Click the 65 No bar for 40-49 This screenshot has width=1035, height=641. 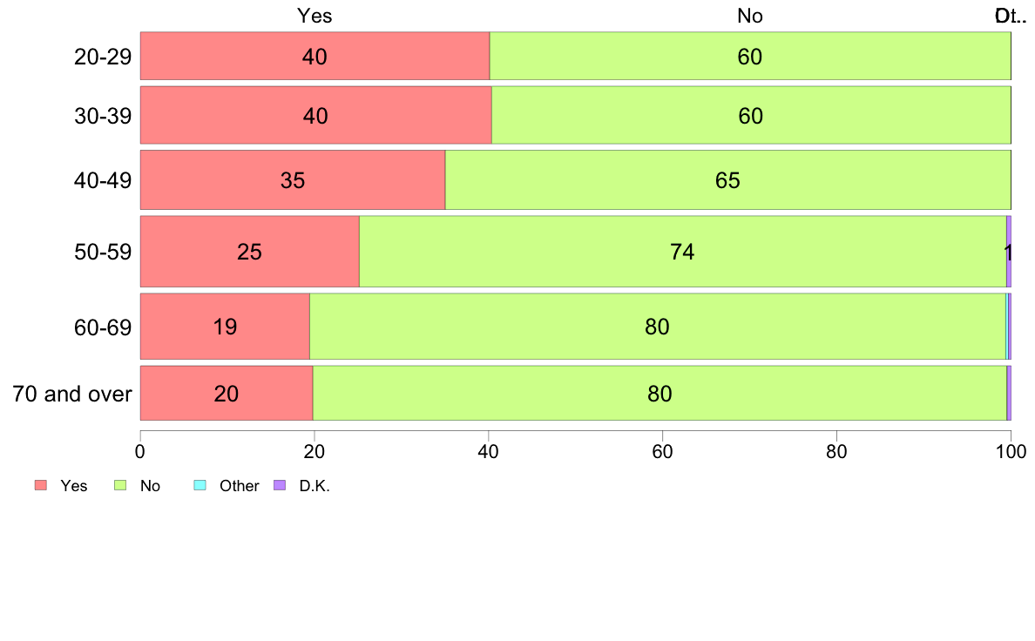click(x=728, y=180)
